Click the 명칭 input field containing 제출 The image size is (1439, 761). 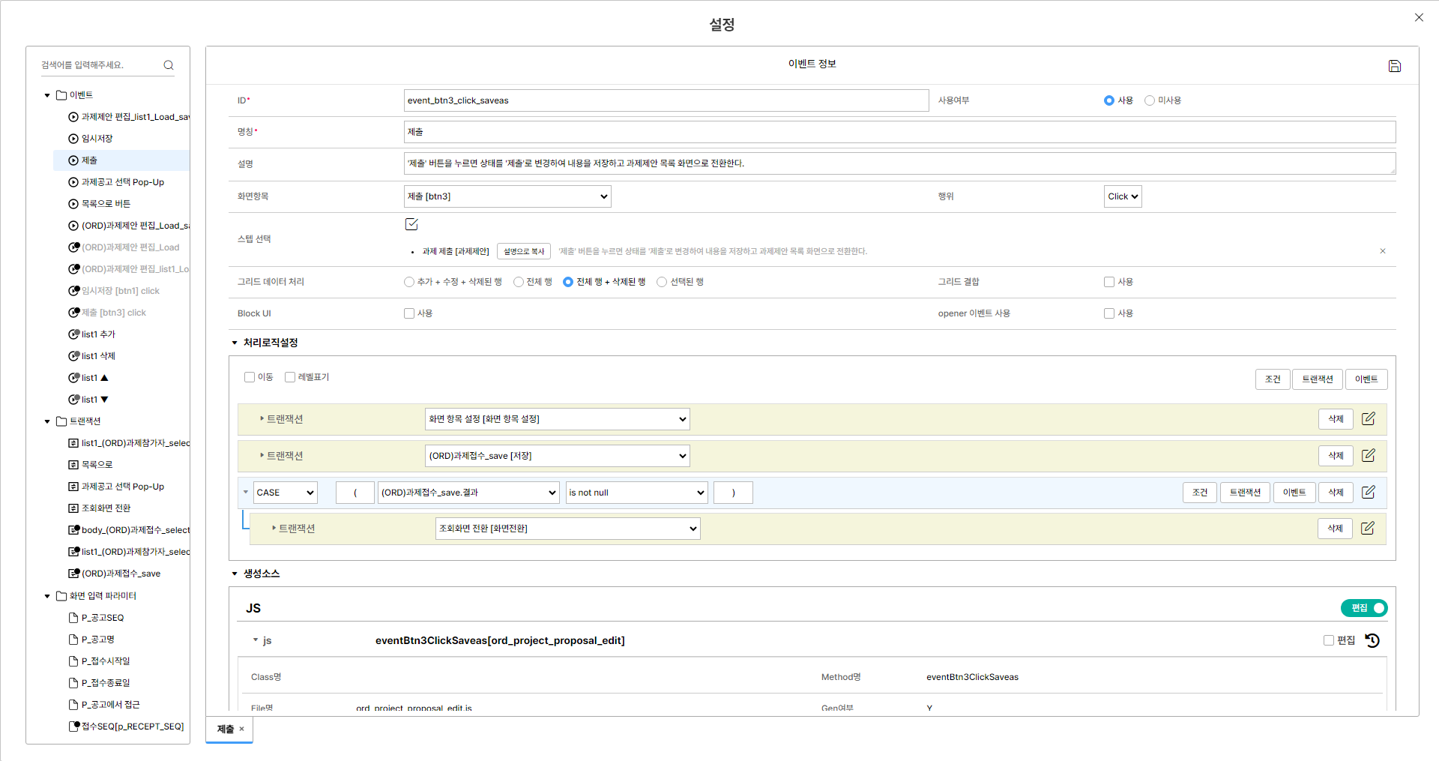[x=899, y=132]
